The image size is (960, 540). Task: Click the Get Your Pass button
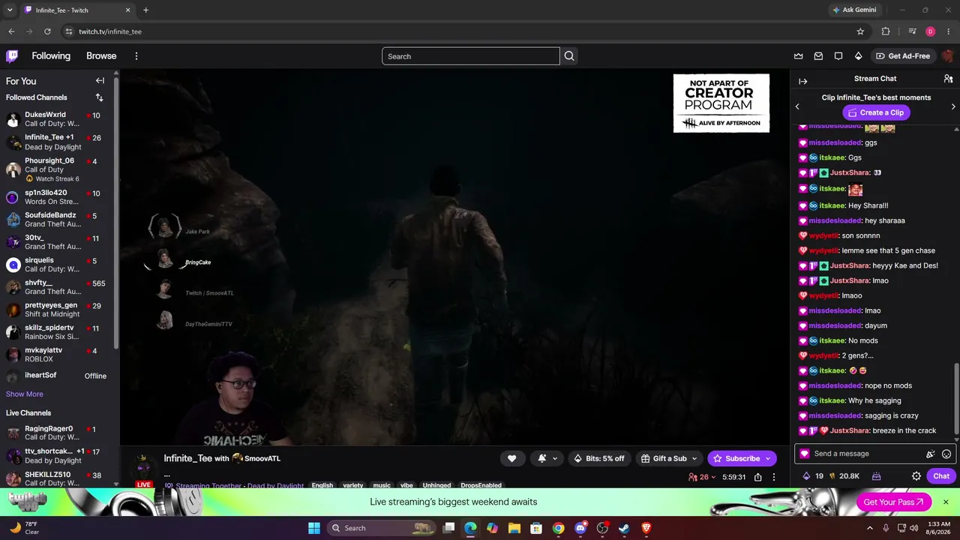894,502
